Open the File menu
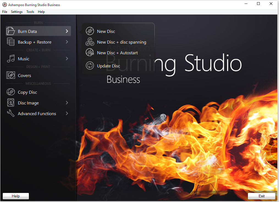Viewport: 279px width, 202px height. [5, 12]
